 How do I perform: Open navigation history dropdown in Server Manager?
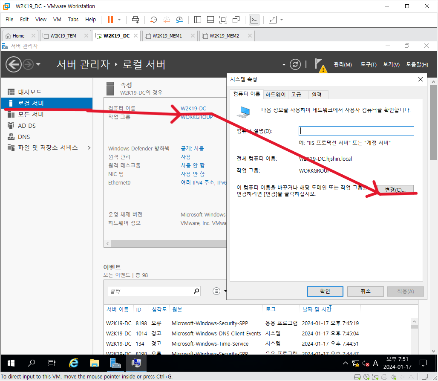[x=38, y=64]
